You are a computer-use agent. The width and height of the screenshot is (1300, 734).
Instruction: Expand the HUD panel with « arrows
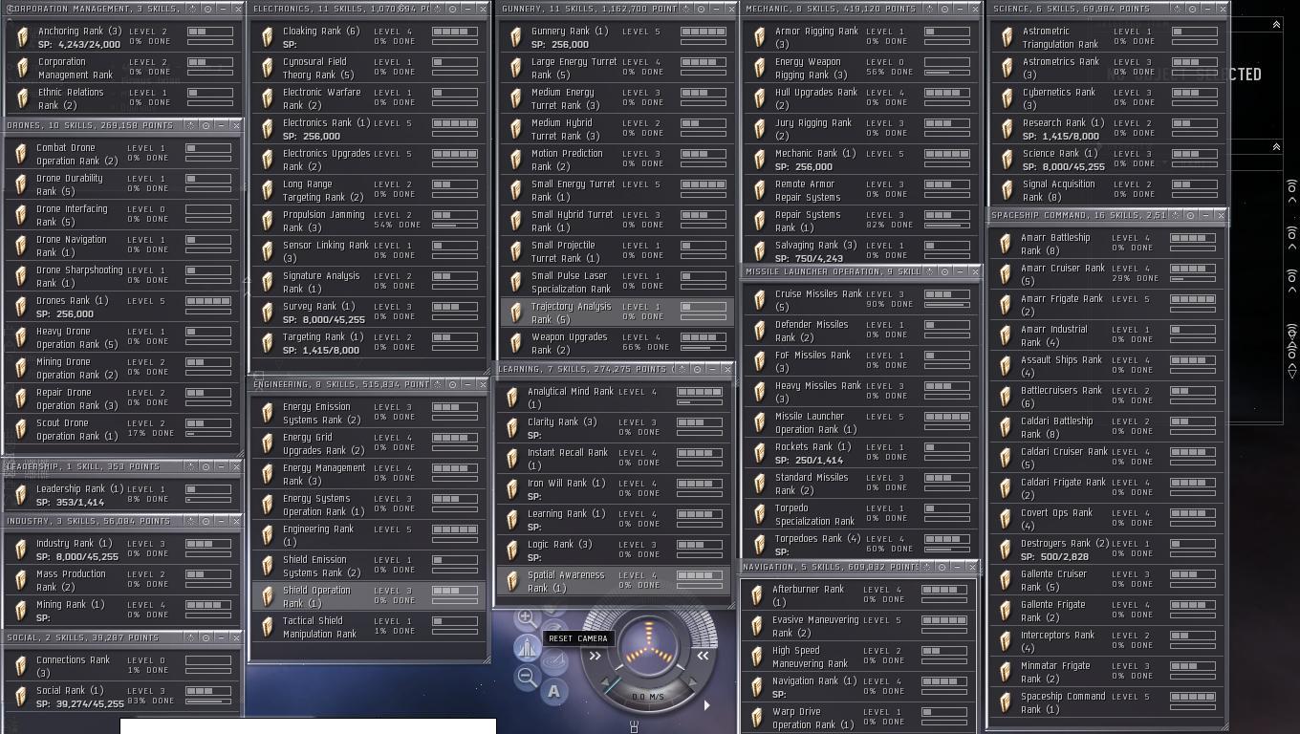[703, 656]
